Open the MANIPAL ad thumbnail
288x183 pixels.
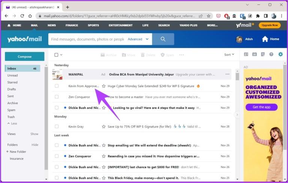57,74
